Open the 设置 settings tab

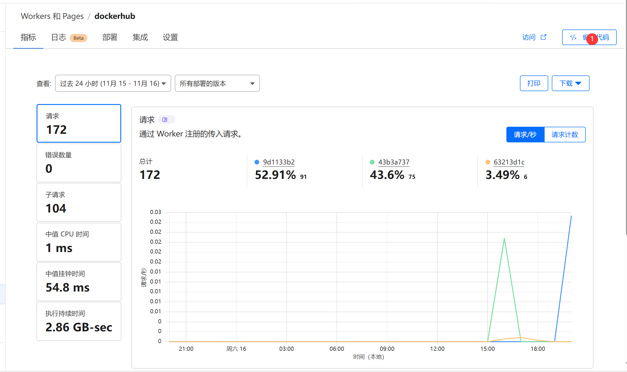pyautogui.click(x=170, y=37)
